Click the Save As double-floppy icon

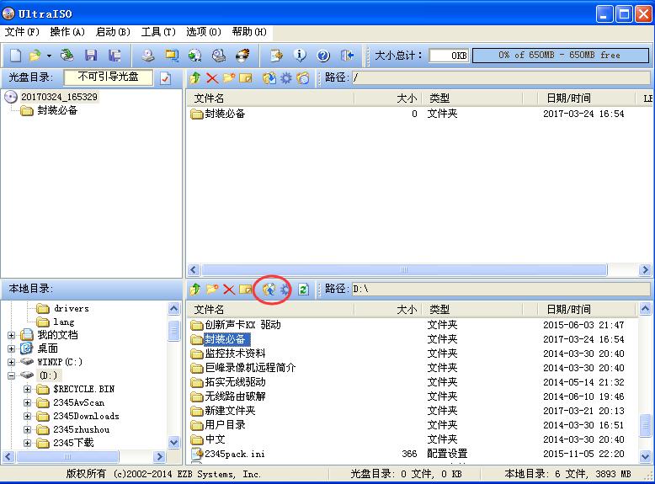(x=114, y=55)
